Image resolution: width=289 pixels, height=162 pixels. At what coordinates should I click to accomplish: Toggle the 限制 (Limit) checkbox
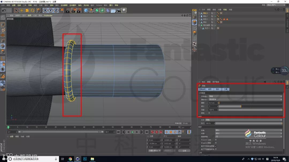[x=209, y=113]
